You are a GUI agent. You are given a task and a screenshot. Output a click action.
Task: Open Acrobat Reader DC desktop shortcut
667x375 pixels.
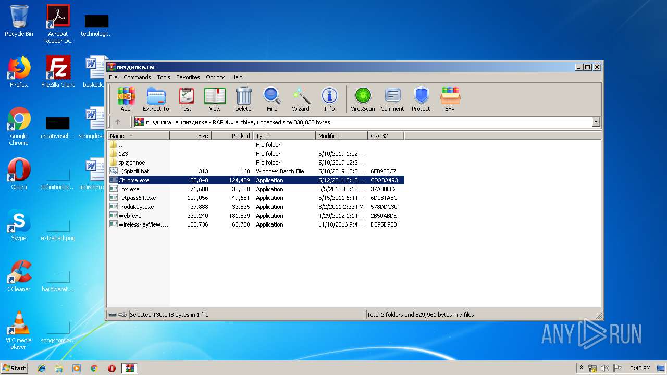[58, 24]
